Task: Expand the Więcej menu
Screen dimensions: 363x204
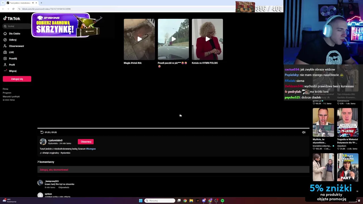Action: [x=10, y=71]
